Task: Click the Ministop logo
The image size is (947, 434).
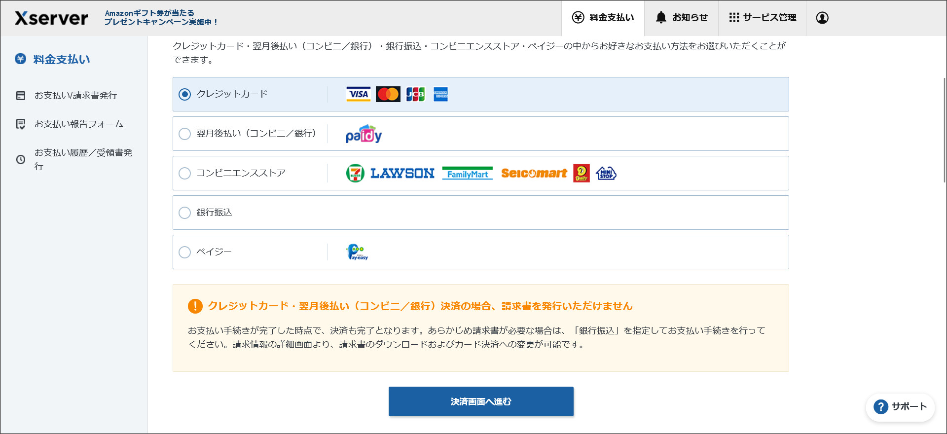Action: [606, 173]
